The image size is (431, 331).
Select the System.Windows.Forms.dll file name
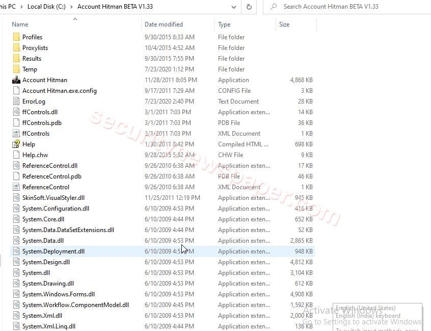click(x=59, y=294)
